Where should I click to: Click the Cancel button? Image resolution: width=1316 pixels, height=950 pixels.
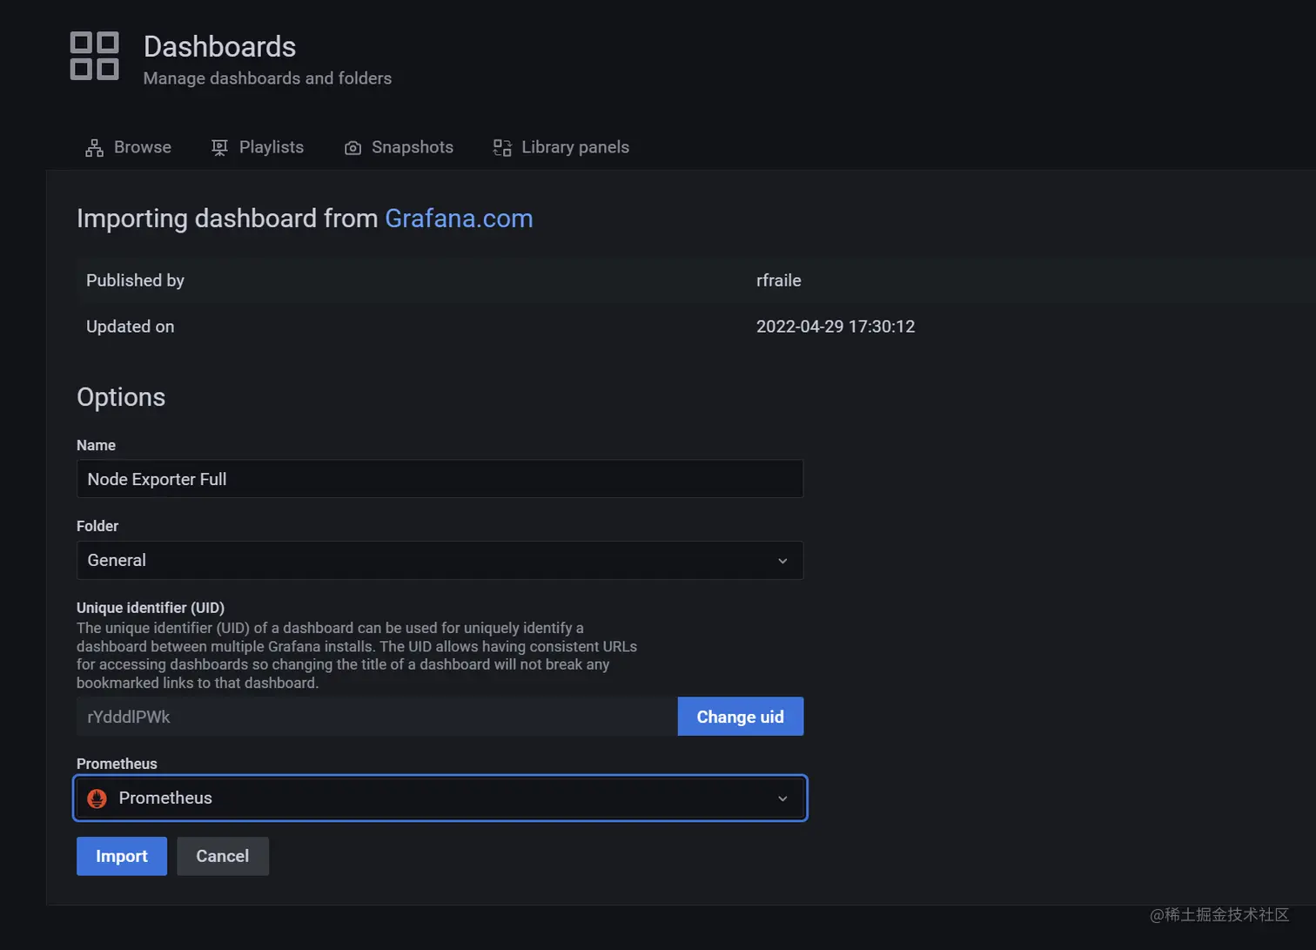223,856
